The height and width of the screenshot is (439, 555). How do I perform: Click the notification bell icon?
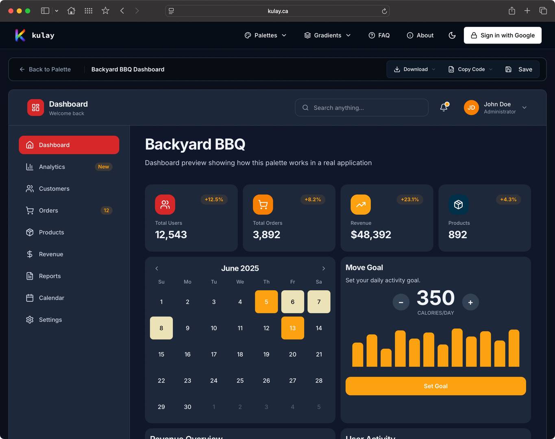coord(444,108)
